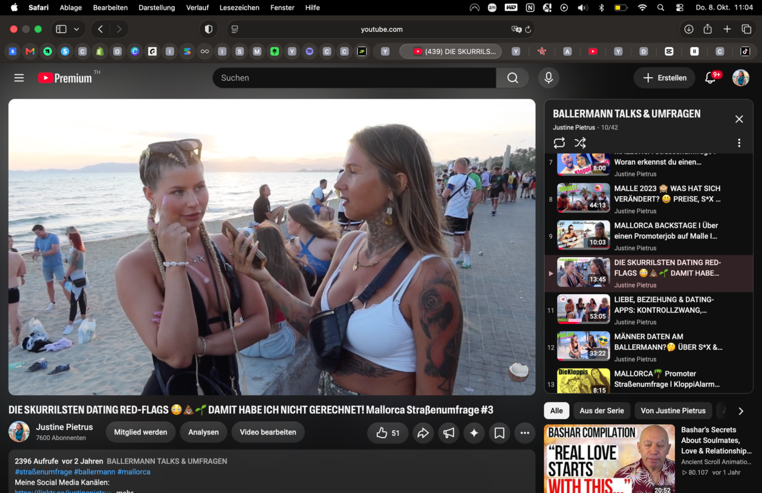
Task: Reload page in Safari address bar
Action: (528, 29)
